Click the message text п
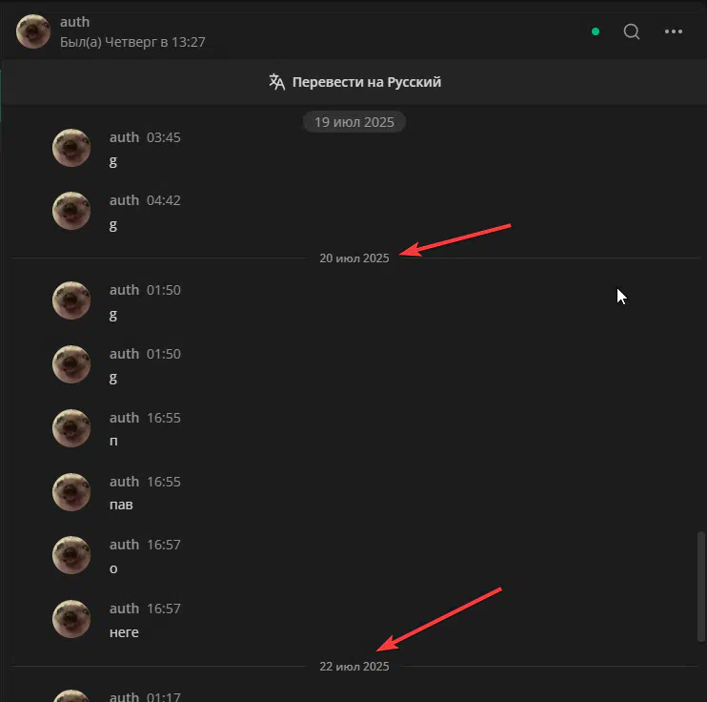707x702 pixels. pos(113,441)
